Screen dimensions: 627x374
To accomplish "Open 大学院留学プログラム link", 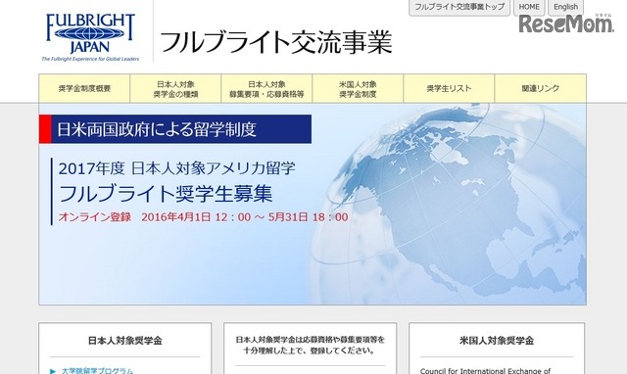I will 97,371.
